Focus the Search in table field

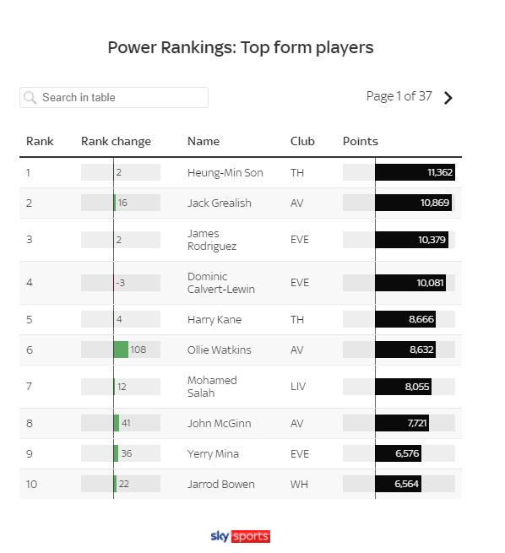coord(114,98)
